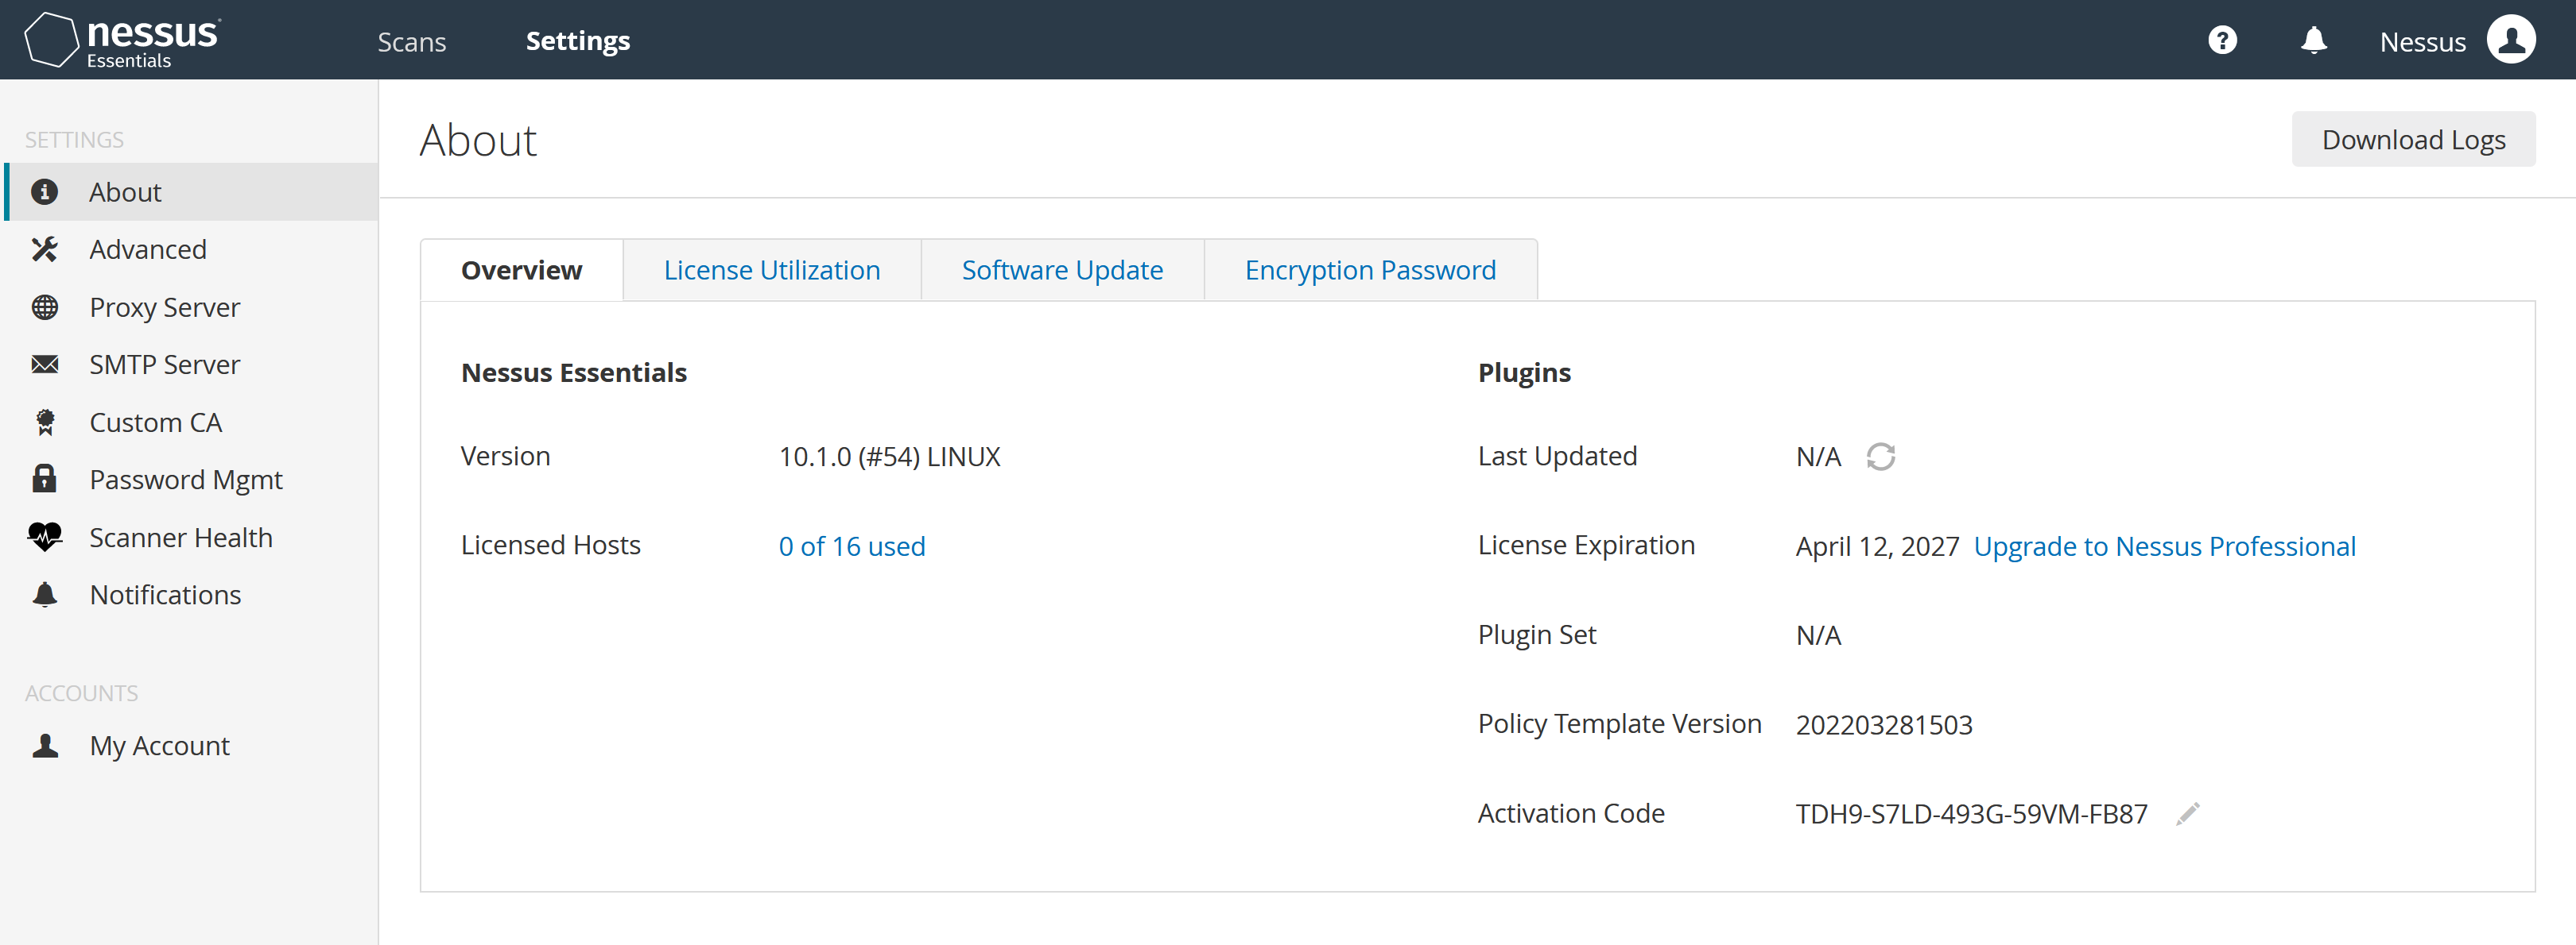Click the Password Mgmt icon

45,479
